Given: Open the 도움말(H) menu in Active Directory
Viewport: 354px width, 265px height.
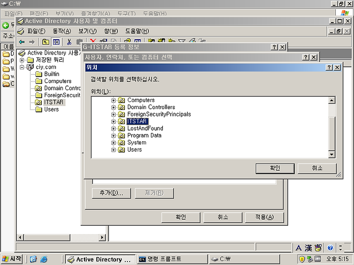Looking at the screenshot, I should pyautogui.click(x=137, y=31).
